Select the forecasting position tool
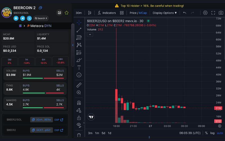225x141 pixels. (x=79, y=52)
